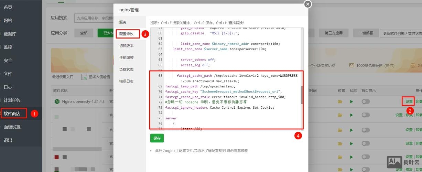
Task: Click the server keyword on line 75
Action: point(171,118)
